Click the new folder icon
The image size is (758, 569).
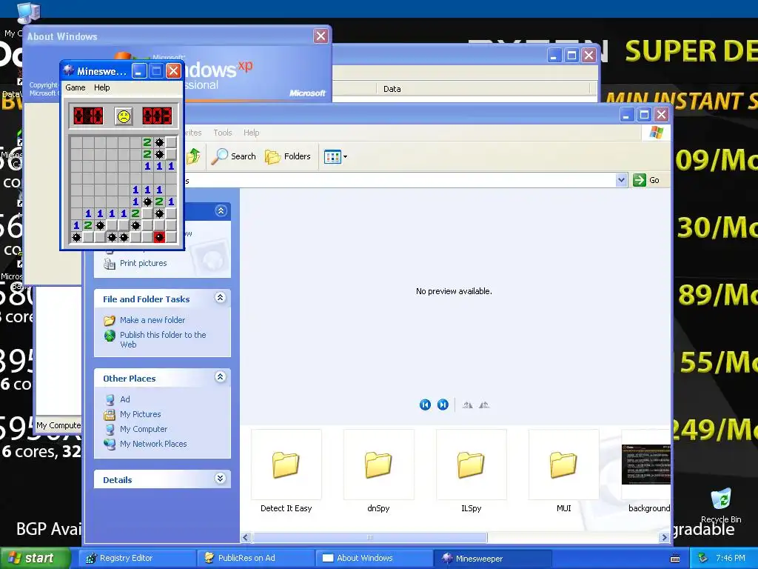[x=110, y=320]
